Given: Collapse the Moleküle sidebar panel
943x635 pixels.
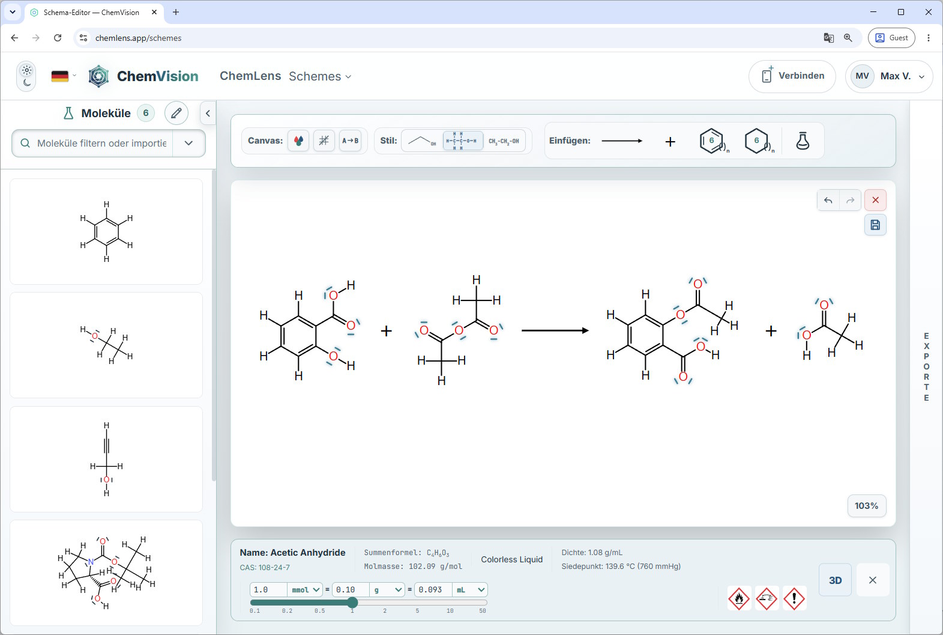Looking at the screenshot, I should (x=208, y=113).
